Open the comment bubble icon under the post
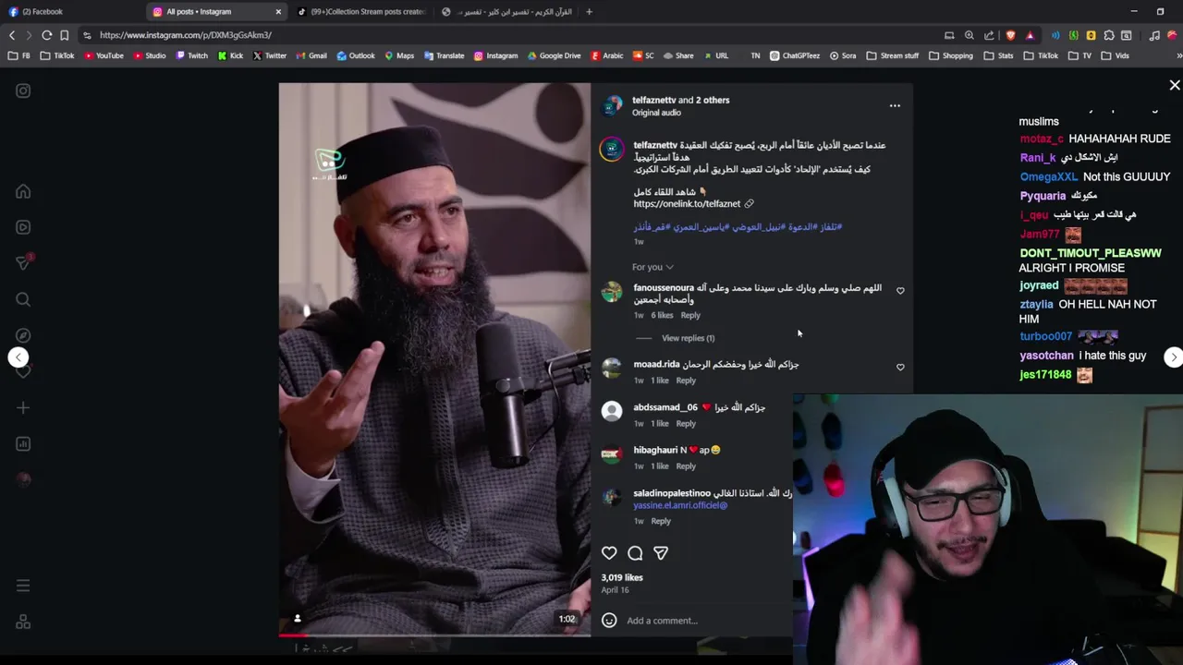This screenshot has width=1183, height=665. (x=635, y=553)
